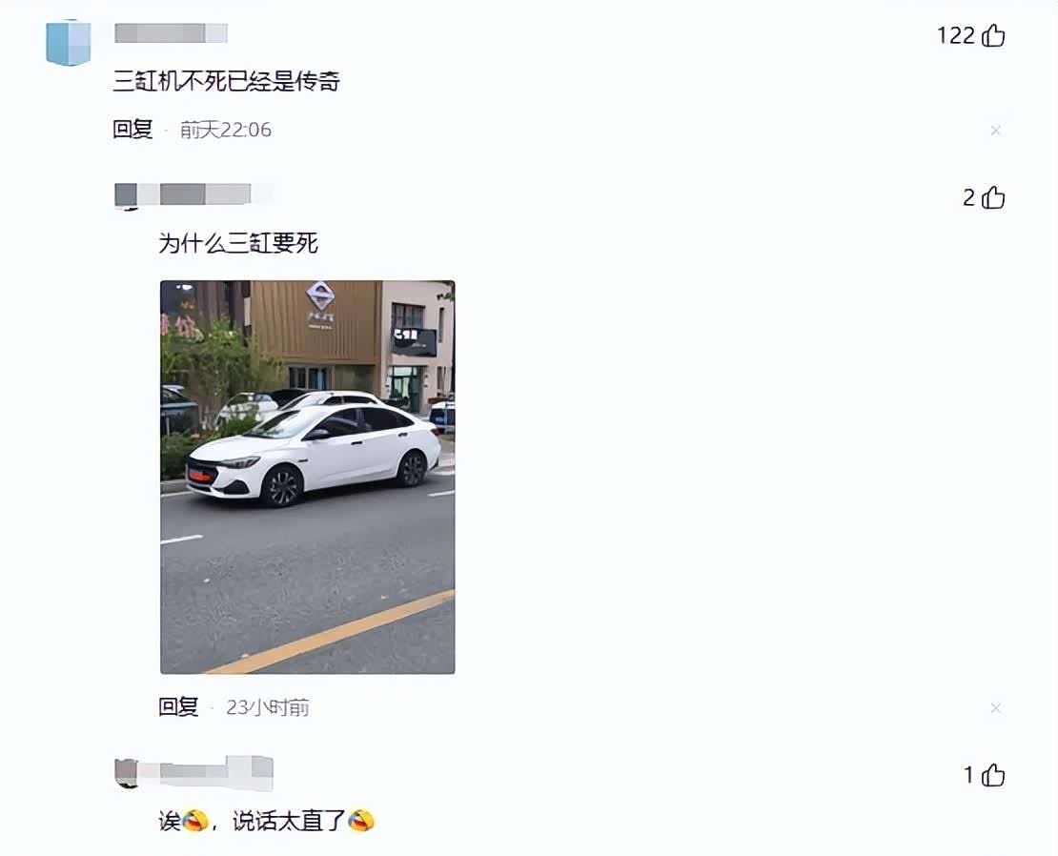1058x856 pixels.
Task: Open top commenter's blue avatar
Action: pyautogui.click(x=68, y=43)
